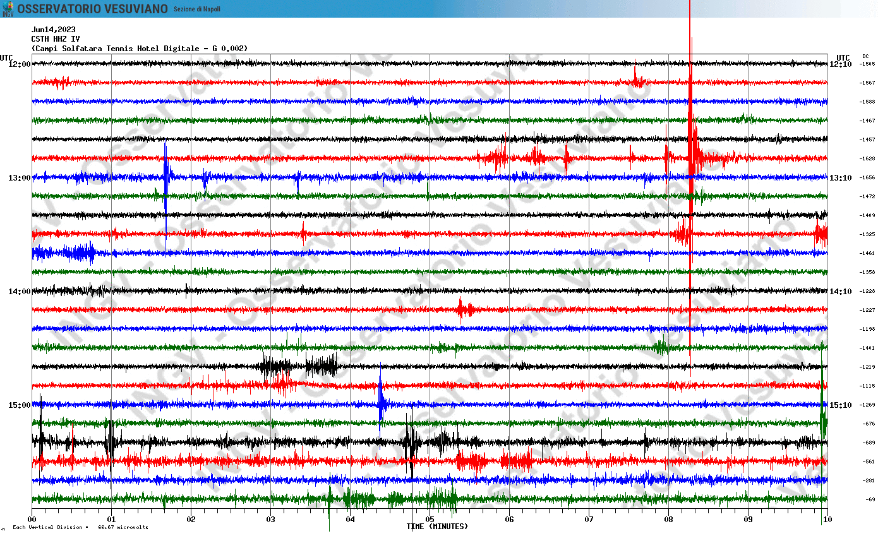The height and width of the screenshot is (536, 878).
Task: Select DC value -1457
Action: [867, 140]
